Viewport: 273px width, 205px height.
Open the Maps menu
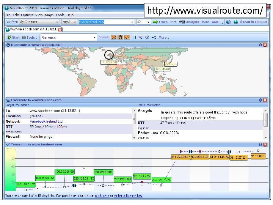pos(49,15)
